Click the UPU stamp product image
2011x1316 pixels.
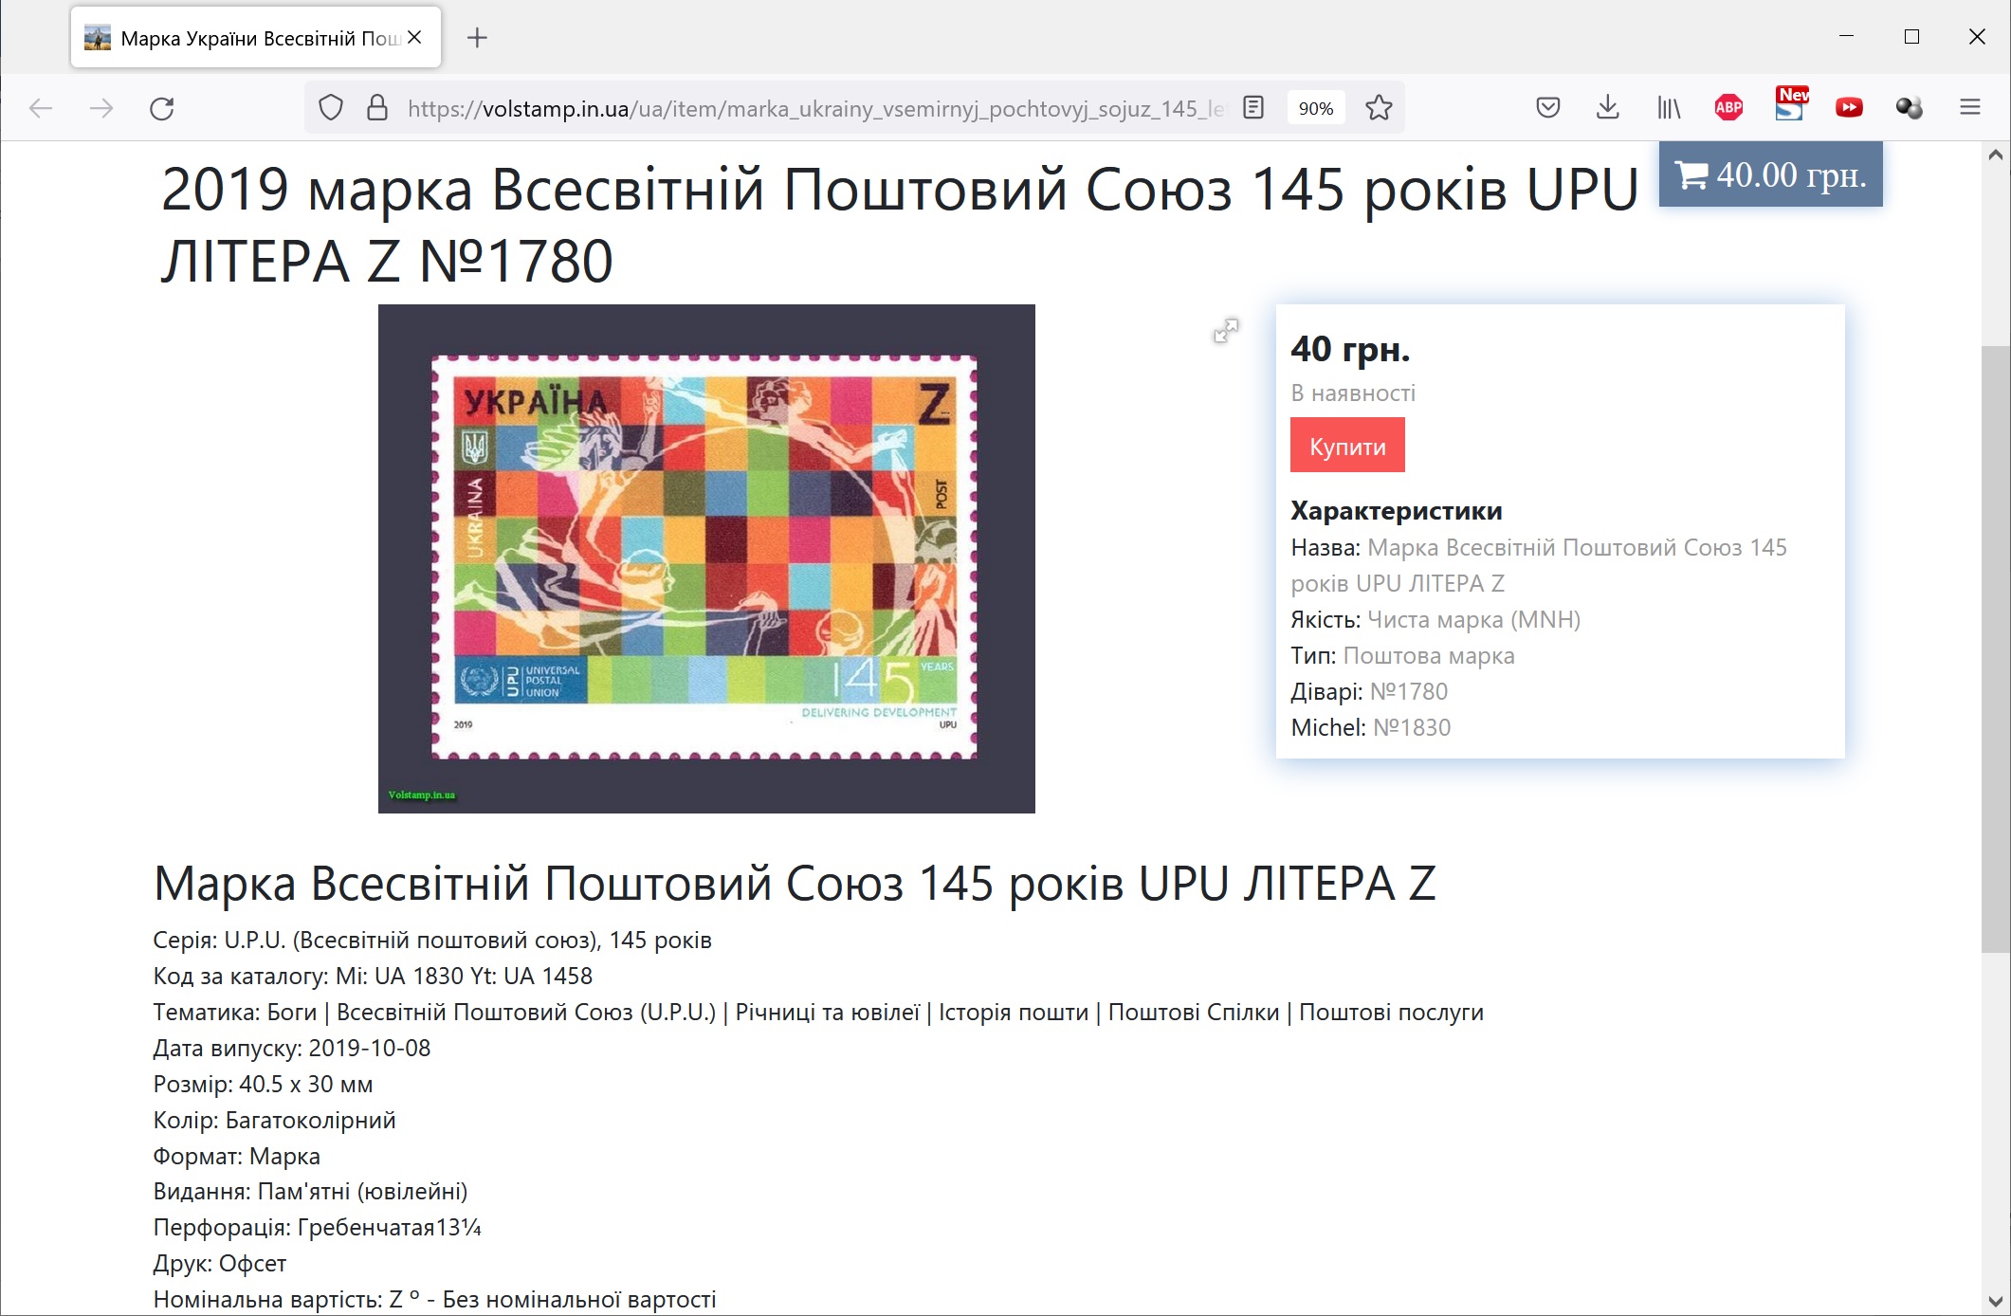(x=705, y=557)
